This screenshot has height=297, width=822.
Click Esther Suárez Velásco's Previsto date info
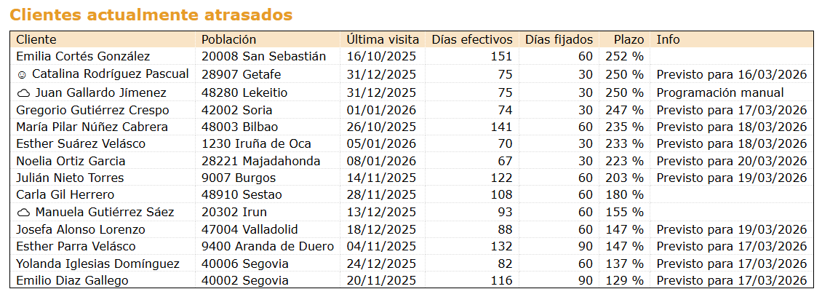pos(732,143)
